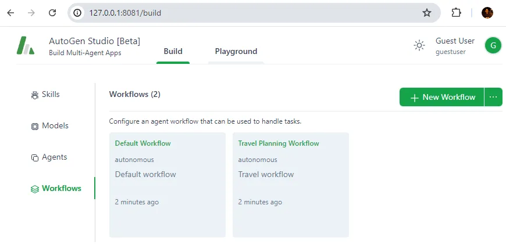Open Agents in the sidebar
The height and width of the screenshot is (245, 506).
point(55,157)
